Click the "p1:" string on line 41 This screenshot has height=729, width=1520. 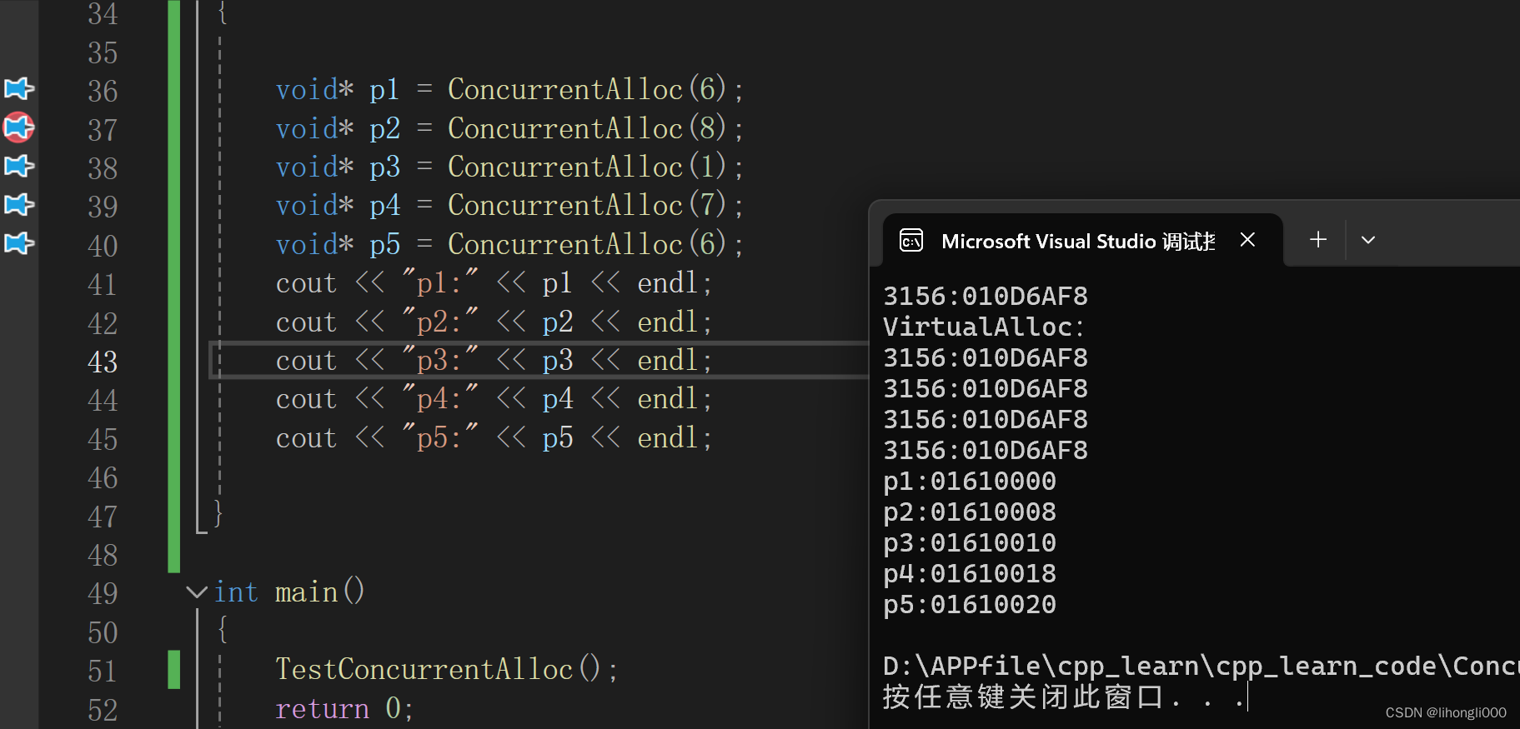pos(439,282)
